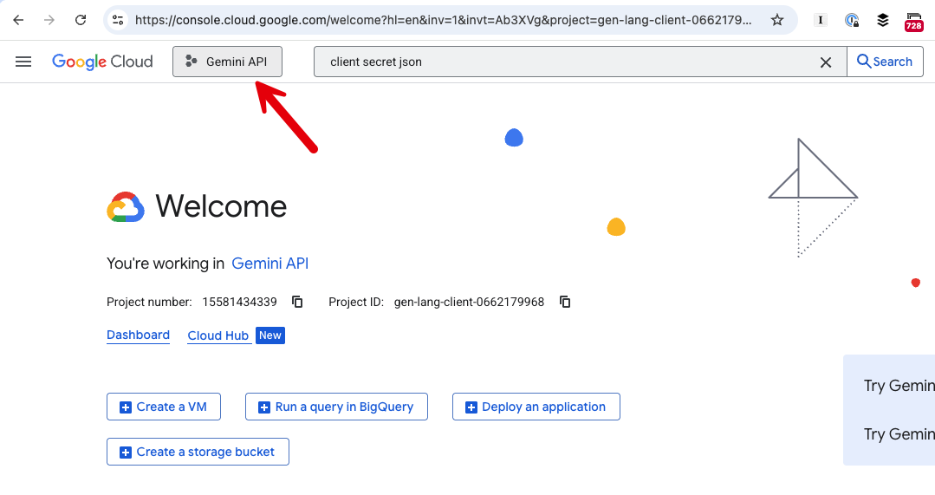Go to Google Cloud home logo
This screenshot has height=495, width=935.
click(102, 62)
